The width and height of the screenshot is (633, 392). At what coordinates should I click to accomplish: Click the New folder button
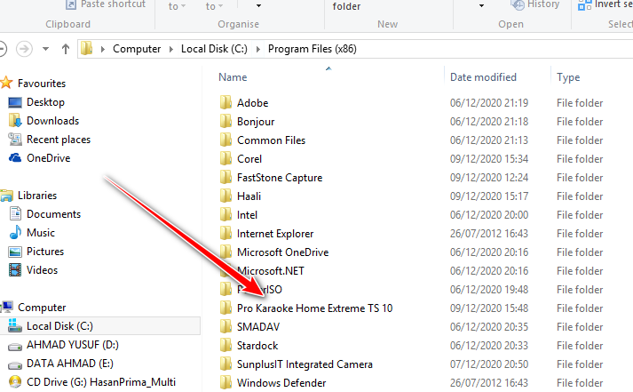346,6
